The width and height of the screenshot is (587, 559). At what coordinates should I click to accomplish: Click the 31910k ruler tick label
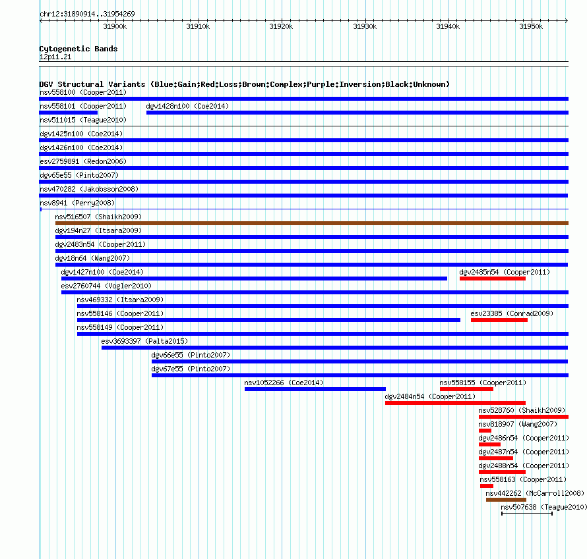coord(198,26)
